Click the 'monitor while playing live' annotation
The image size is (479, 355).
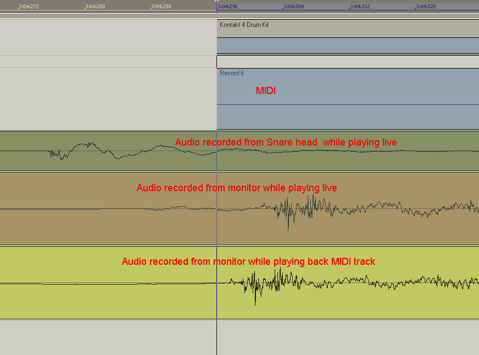pos(237,188)
